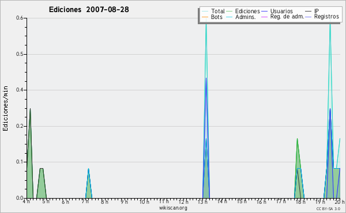Click the 0.6 y-axis value
This screenshot has width=346, height=213.
pos(20,18)
